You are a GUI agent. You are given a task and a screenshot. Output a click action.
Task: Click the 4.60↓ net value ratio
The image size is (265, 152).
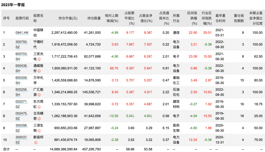(x=148, y=116)
